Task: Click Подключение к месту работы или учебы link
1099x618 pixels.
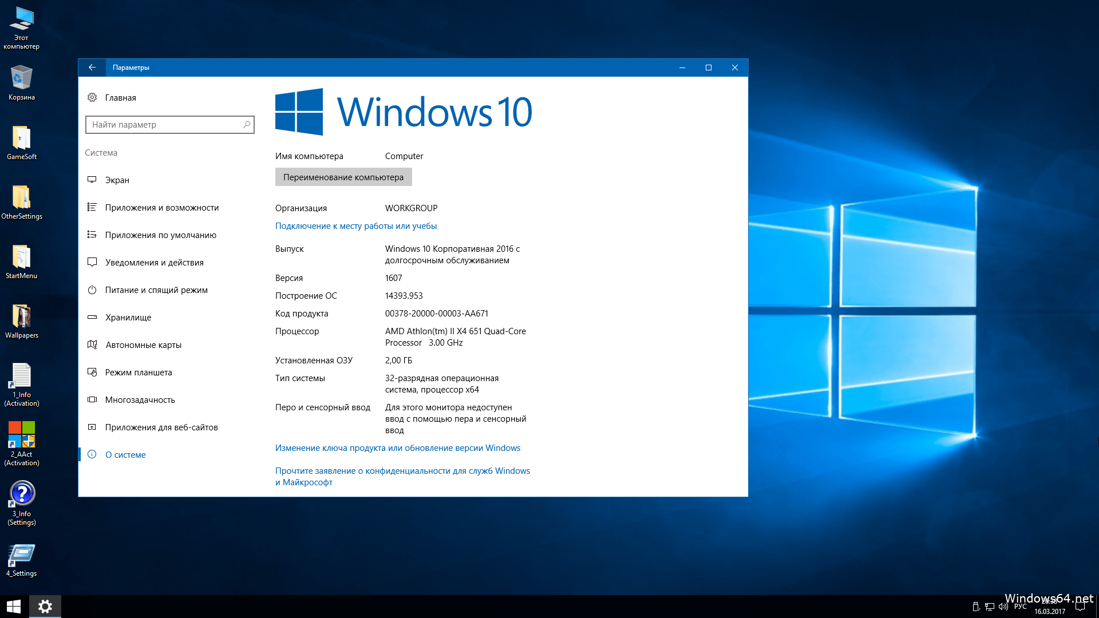Action: tap(355, 226)
